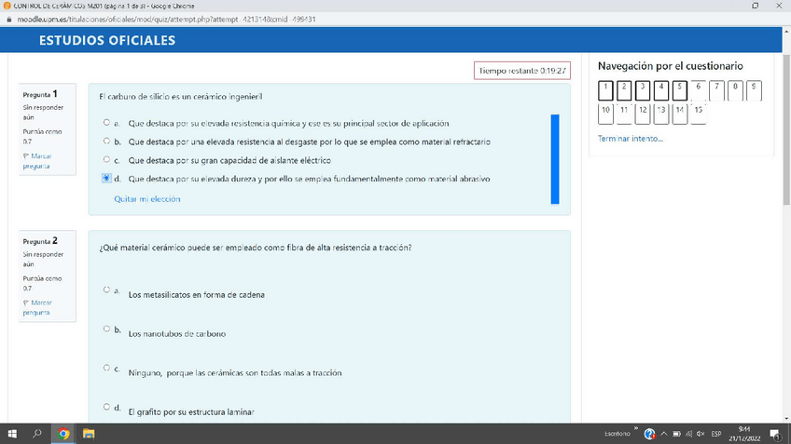Select option c about aislante eléctrico
Screen dimensions: 791x444
pyautogui.click(x=106, y=160)
